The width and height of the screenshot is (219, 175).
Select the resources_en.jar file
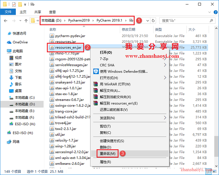(68, 48)
